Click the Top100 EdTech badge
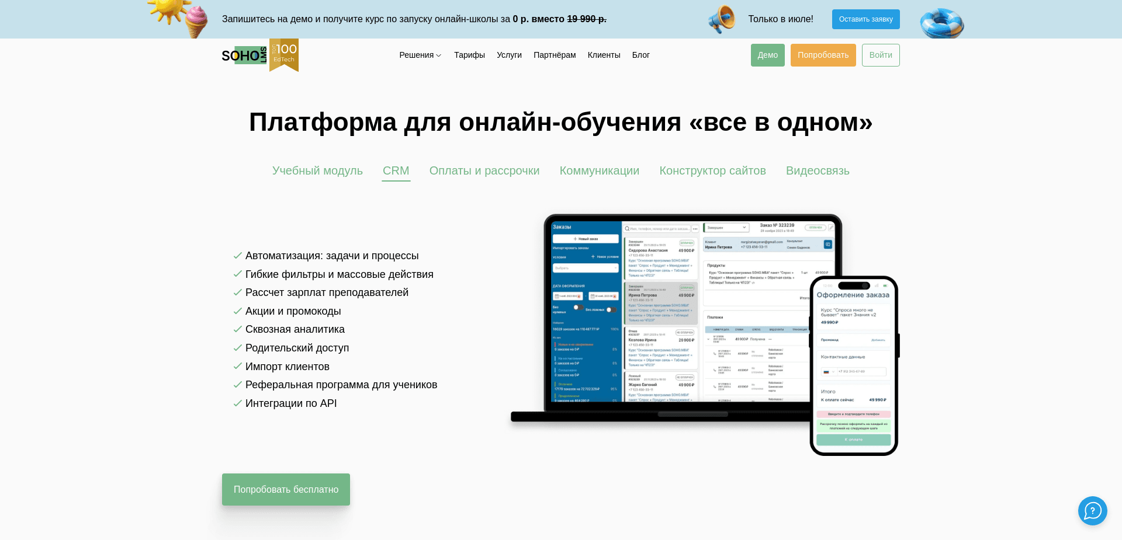Image resolution: width=1122 pixels, height=540 pixels. coord(284,55)
